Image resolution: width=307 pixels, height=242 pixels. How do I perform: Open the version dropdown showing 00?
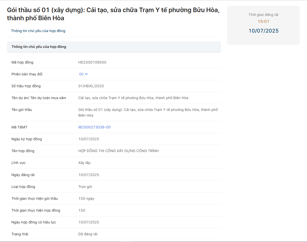pyautogui.click(x=81, y=74)
